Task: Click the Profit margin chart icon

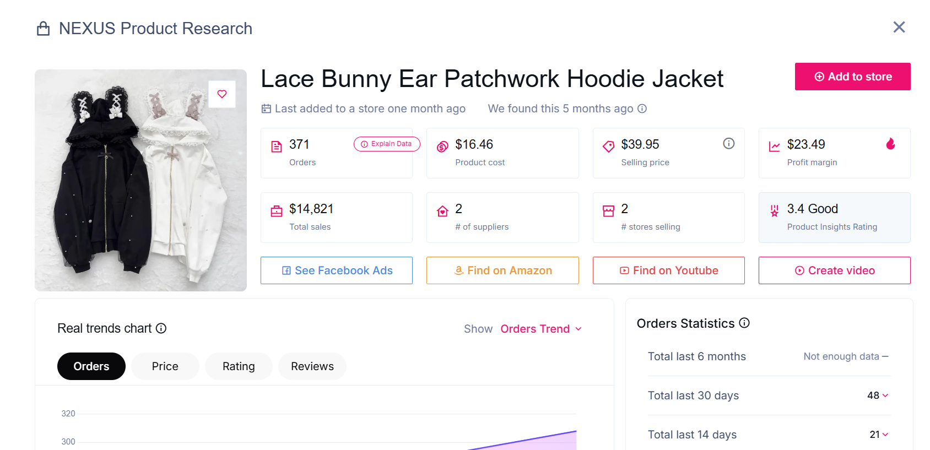Action: (x=774, y=147)
